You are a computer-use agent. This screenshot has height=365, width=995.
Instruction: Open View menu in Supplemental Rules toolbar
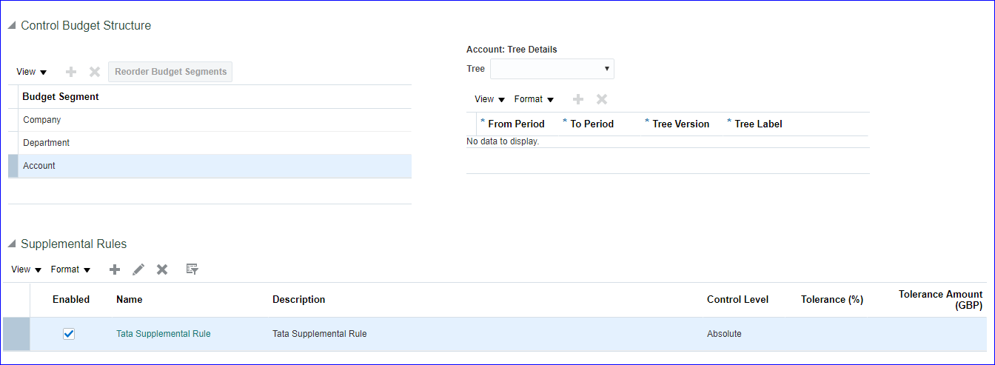26,269
